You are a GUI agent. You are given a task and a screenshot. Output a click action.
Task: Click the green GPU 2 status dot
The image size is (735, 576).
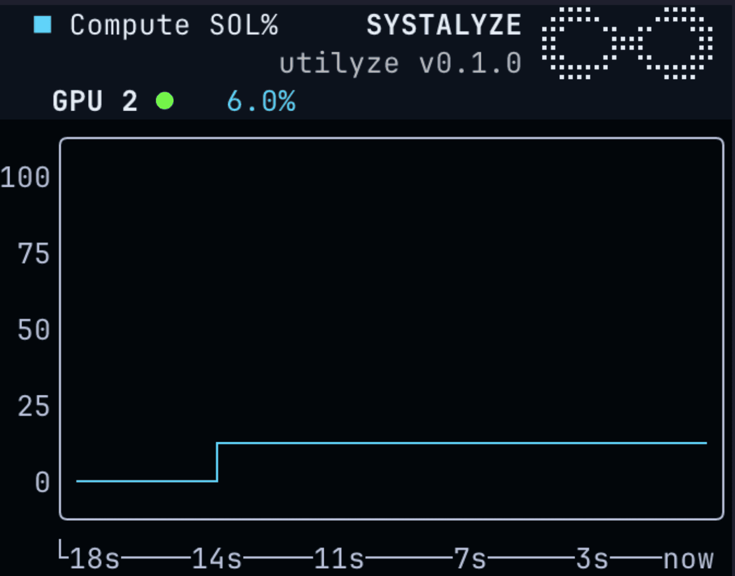click(x=165, y=101)
